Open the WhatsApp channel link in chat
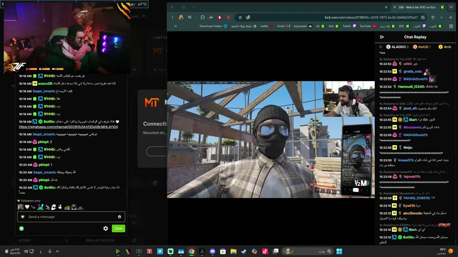 coord(68,127)
